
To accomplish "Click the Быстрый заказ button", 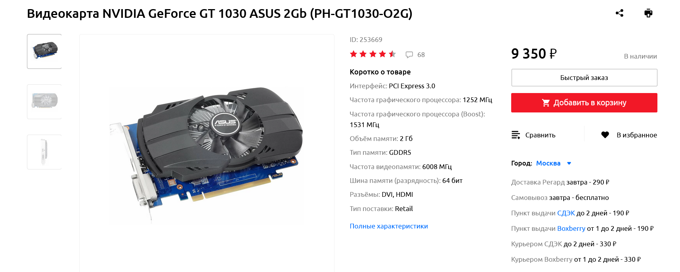I will (x=584, y=78).
